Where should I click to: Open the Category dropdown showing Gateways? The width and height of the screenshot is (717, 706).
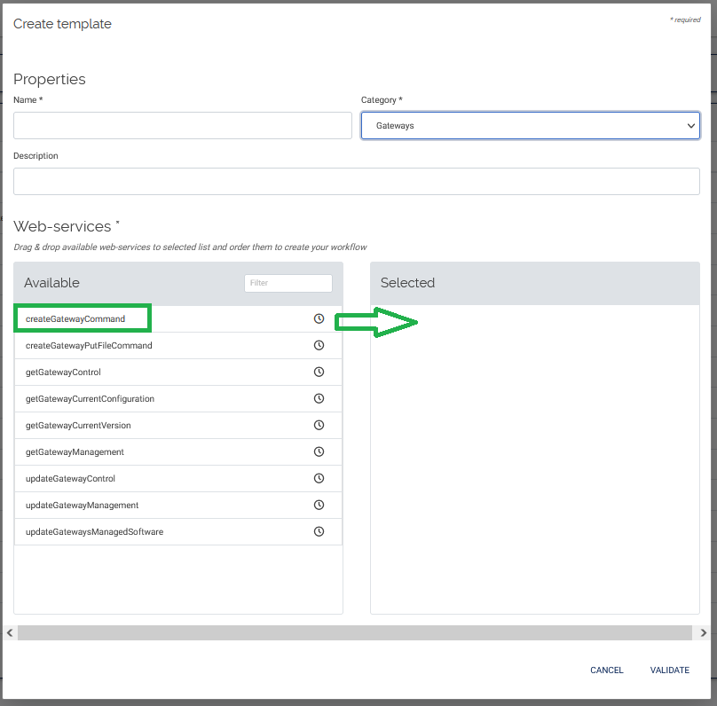tap(530, 126)
